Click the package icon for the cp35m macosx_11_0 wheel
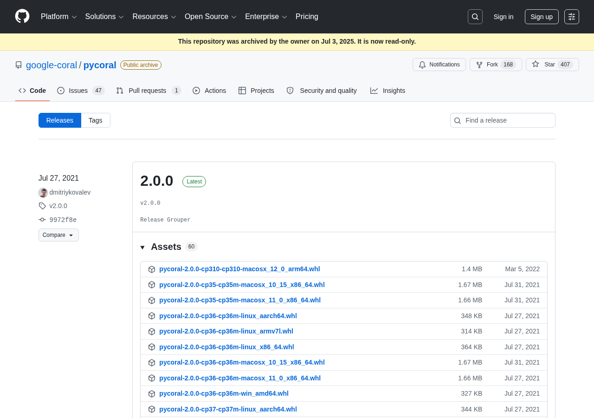594x418 pixels. pos(152,300)
